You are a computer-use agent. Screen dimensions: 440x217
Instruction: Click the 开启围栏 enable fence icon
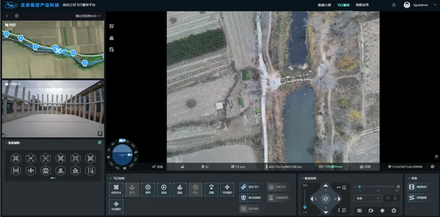(227, 189)
